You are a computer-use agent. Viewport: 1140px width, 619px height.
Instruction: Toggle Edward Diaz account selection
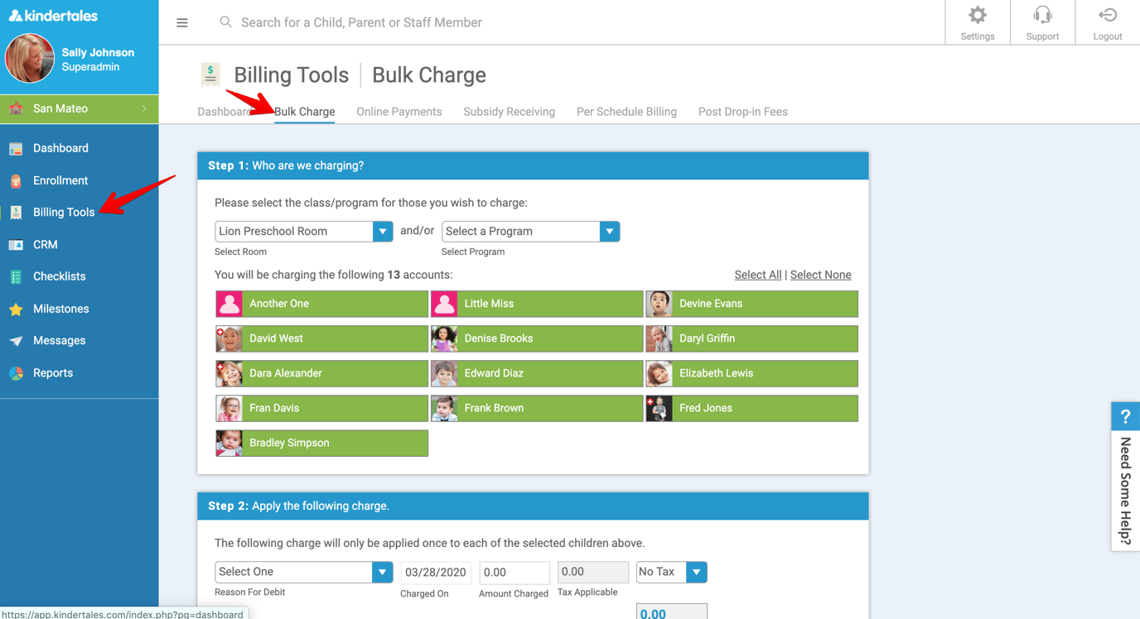[537, 373]
